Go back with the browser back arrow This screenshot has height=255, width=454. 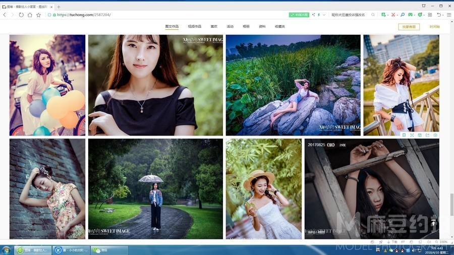point(5,15)
